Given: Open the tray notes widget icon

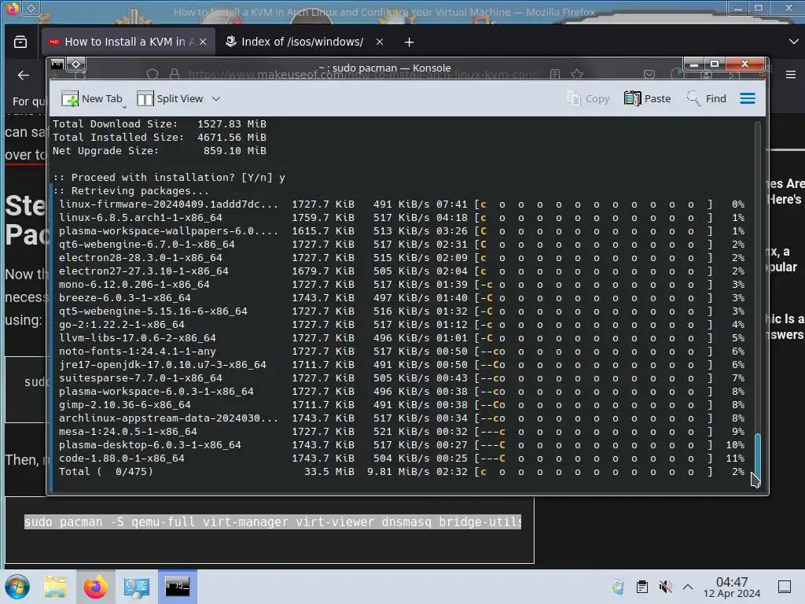Looking at the screenshot, I should (618, 587).
